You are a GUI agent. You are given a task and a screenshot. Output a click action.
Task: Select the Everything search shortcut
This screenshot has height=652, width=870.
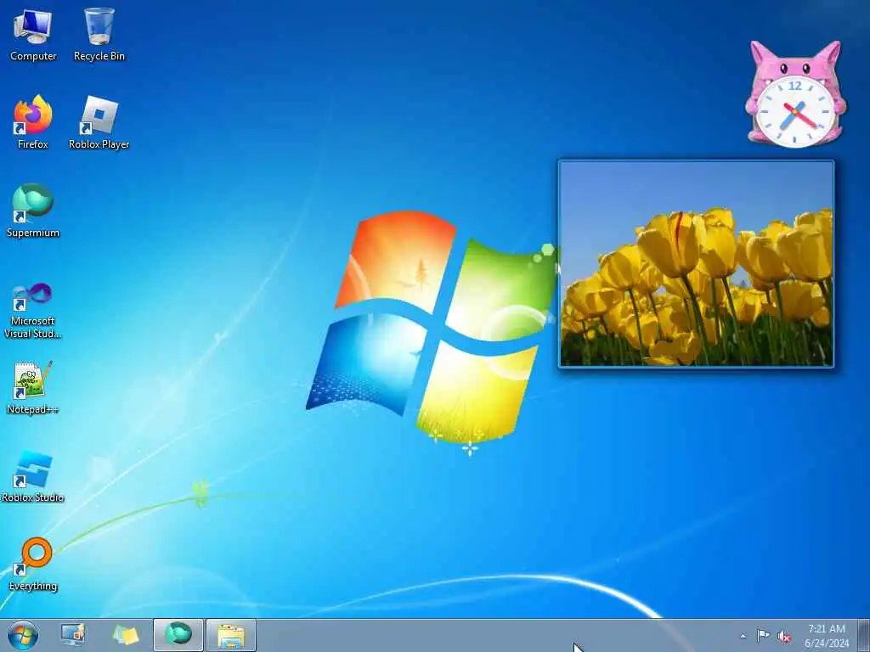33,565
